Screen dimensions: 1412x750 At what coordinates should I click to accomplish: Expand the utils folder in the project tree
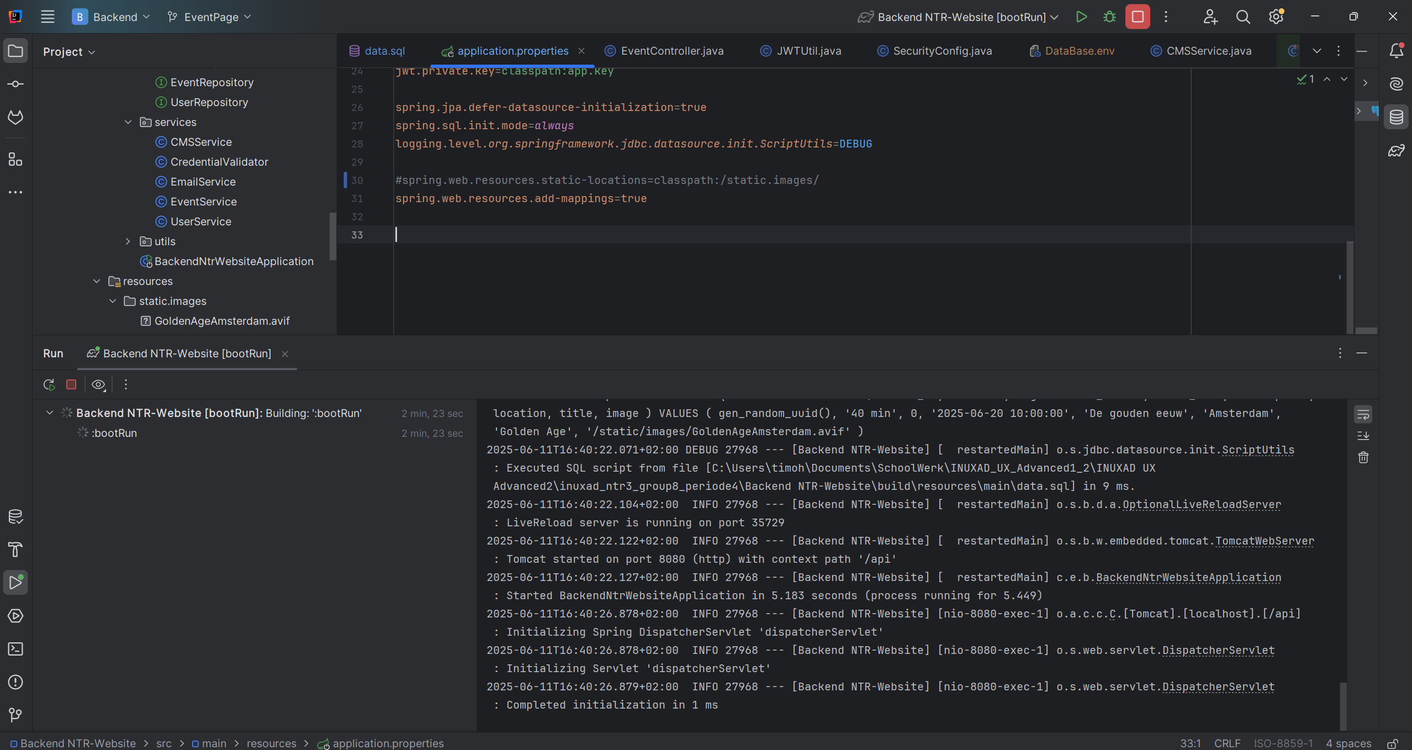pyautogui.click(x=128, y=241)
